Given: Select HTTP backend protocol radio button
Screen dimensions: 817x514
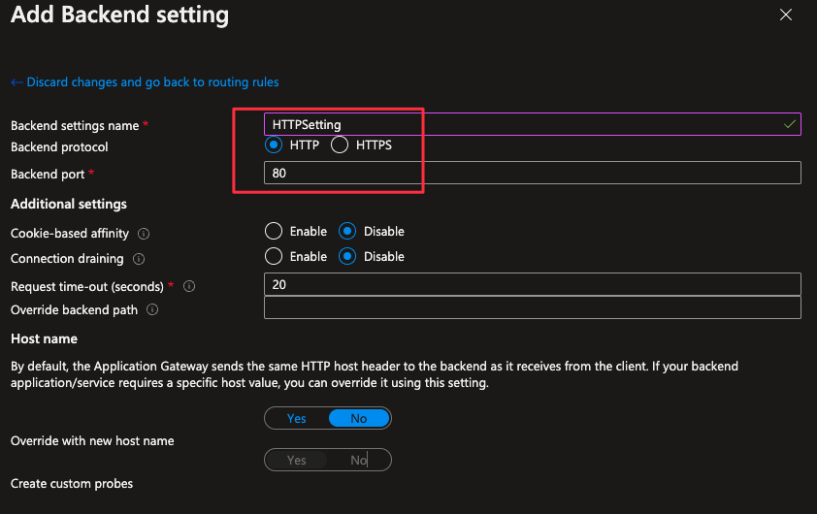Looking at the screenshot, I should click(x=274, y=145).
